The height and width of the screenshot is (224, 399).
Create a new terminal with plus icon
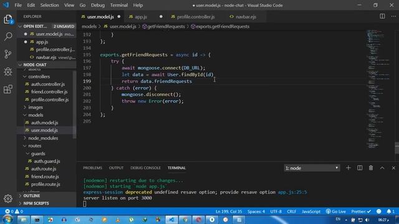click(x=348, y=168)
